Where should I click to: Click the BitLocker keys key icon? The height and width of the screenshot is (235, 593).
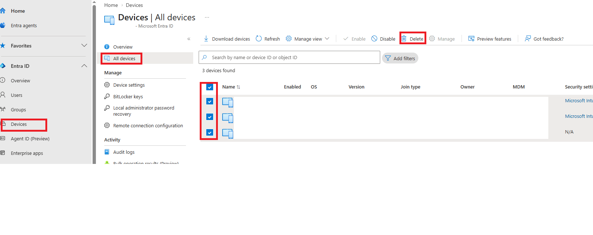point(107,96)
